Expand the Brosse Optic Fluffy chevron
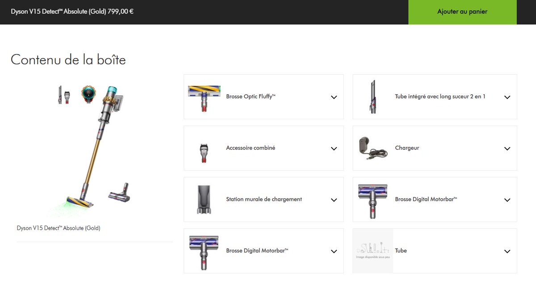 pyautogui.click(x=334, y=97)
